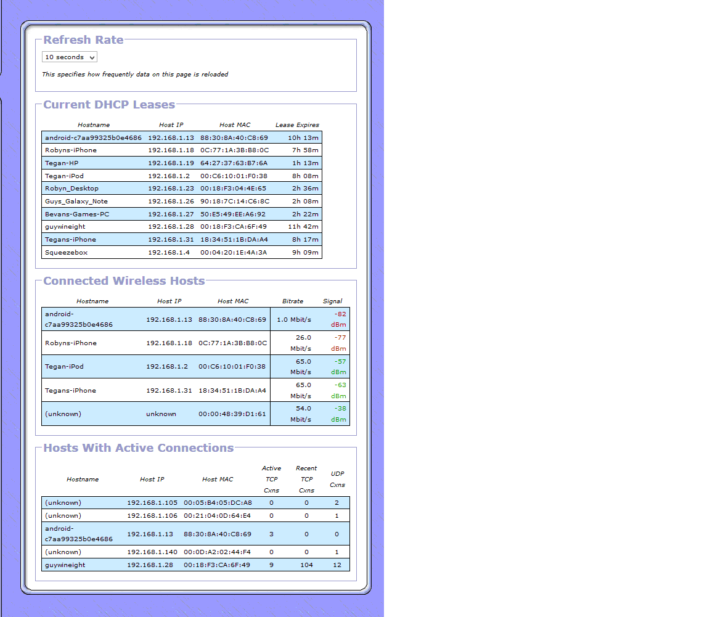Click the Squeezebox hostname
This screenshot has width=710, height=617.
(x=66, y=252)
